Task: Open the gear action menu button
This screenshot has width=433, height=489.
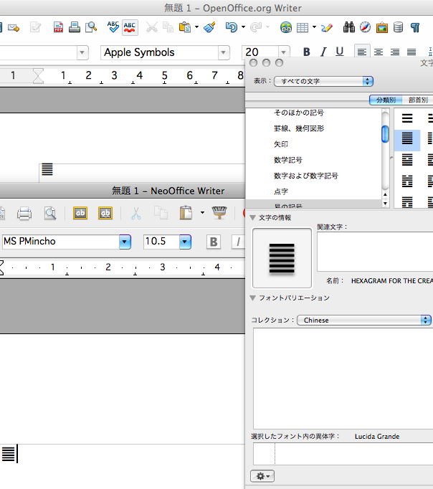Action: tap(262, 476)
